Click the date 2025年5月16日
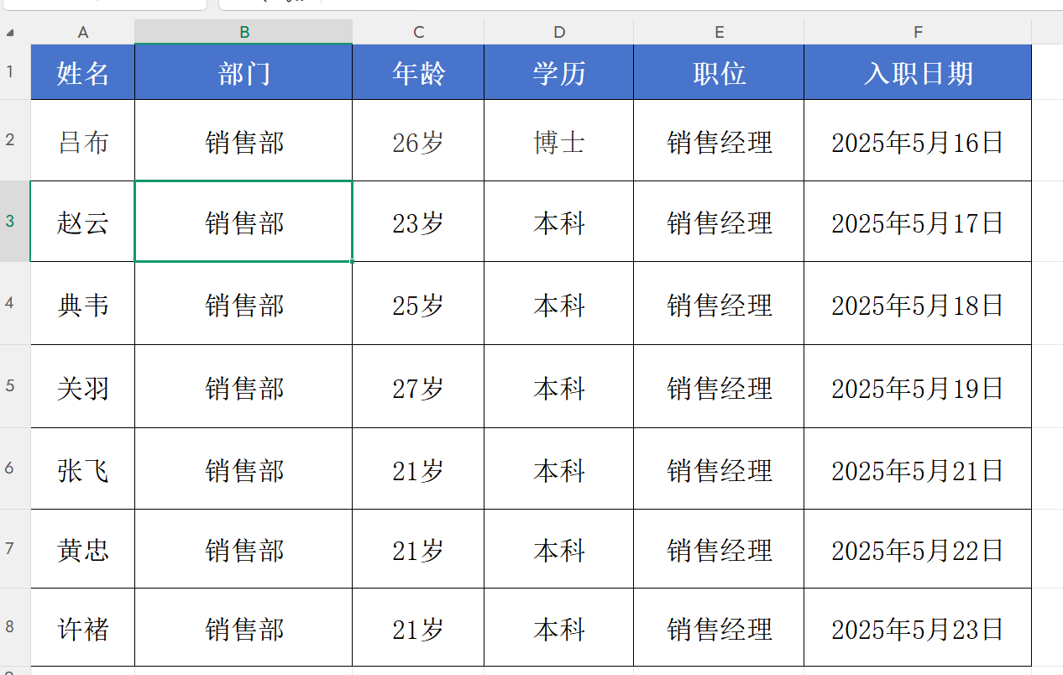Image resolution: width=1063 pixels, height=675 pixels. [x=918, y=140]
